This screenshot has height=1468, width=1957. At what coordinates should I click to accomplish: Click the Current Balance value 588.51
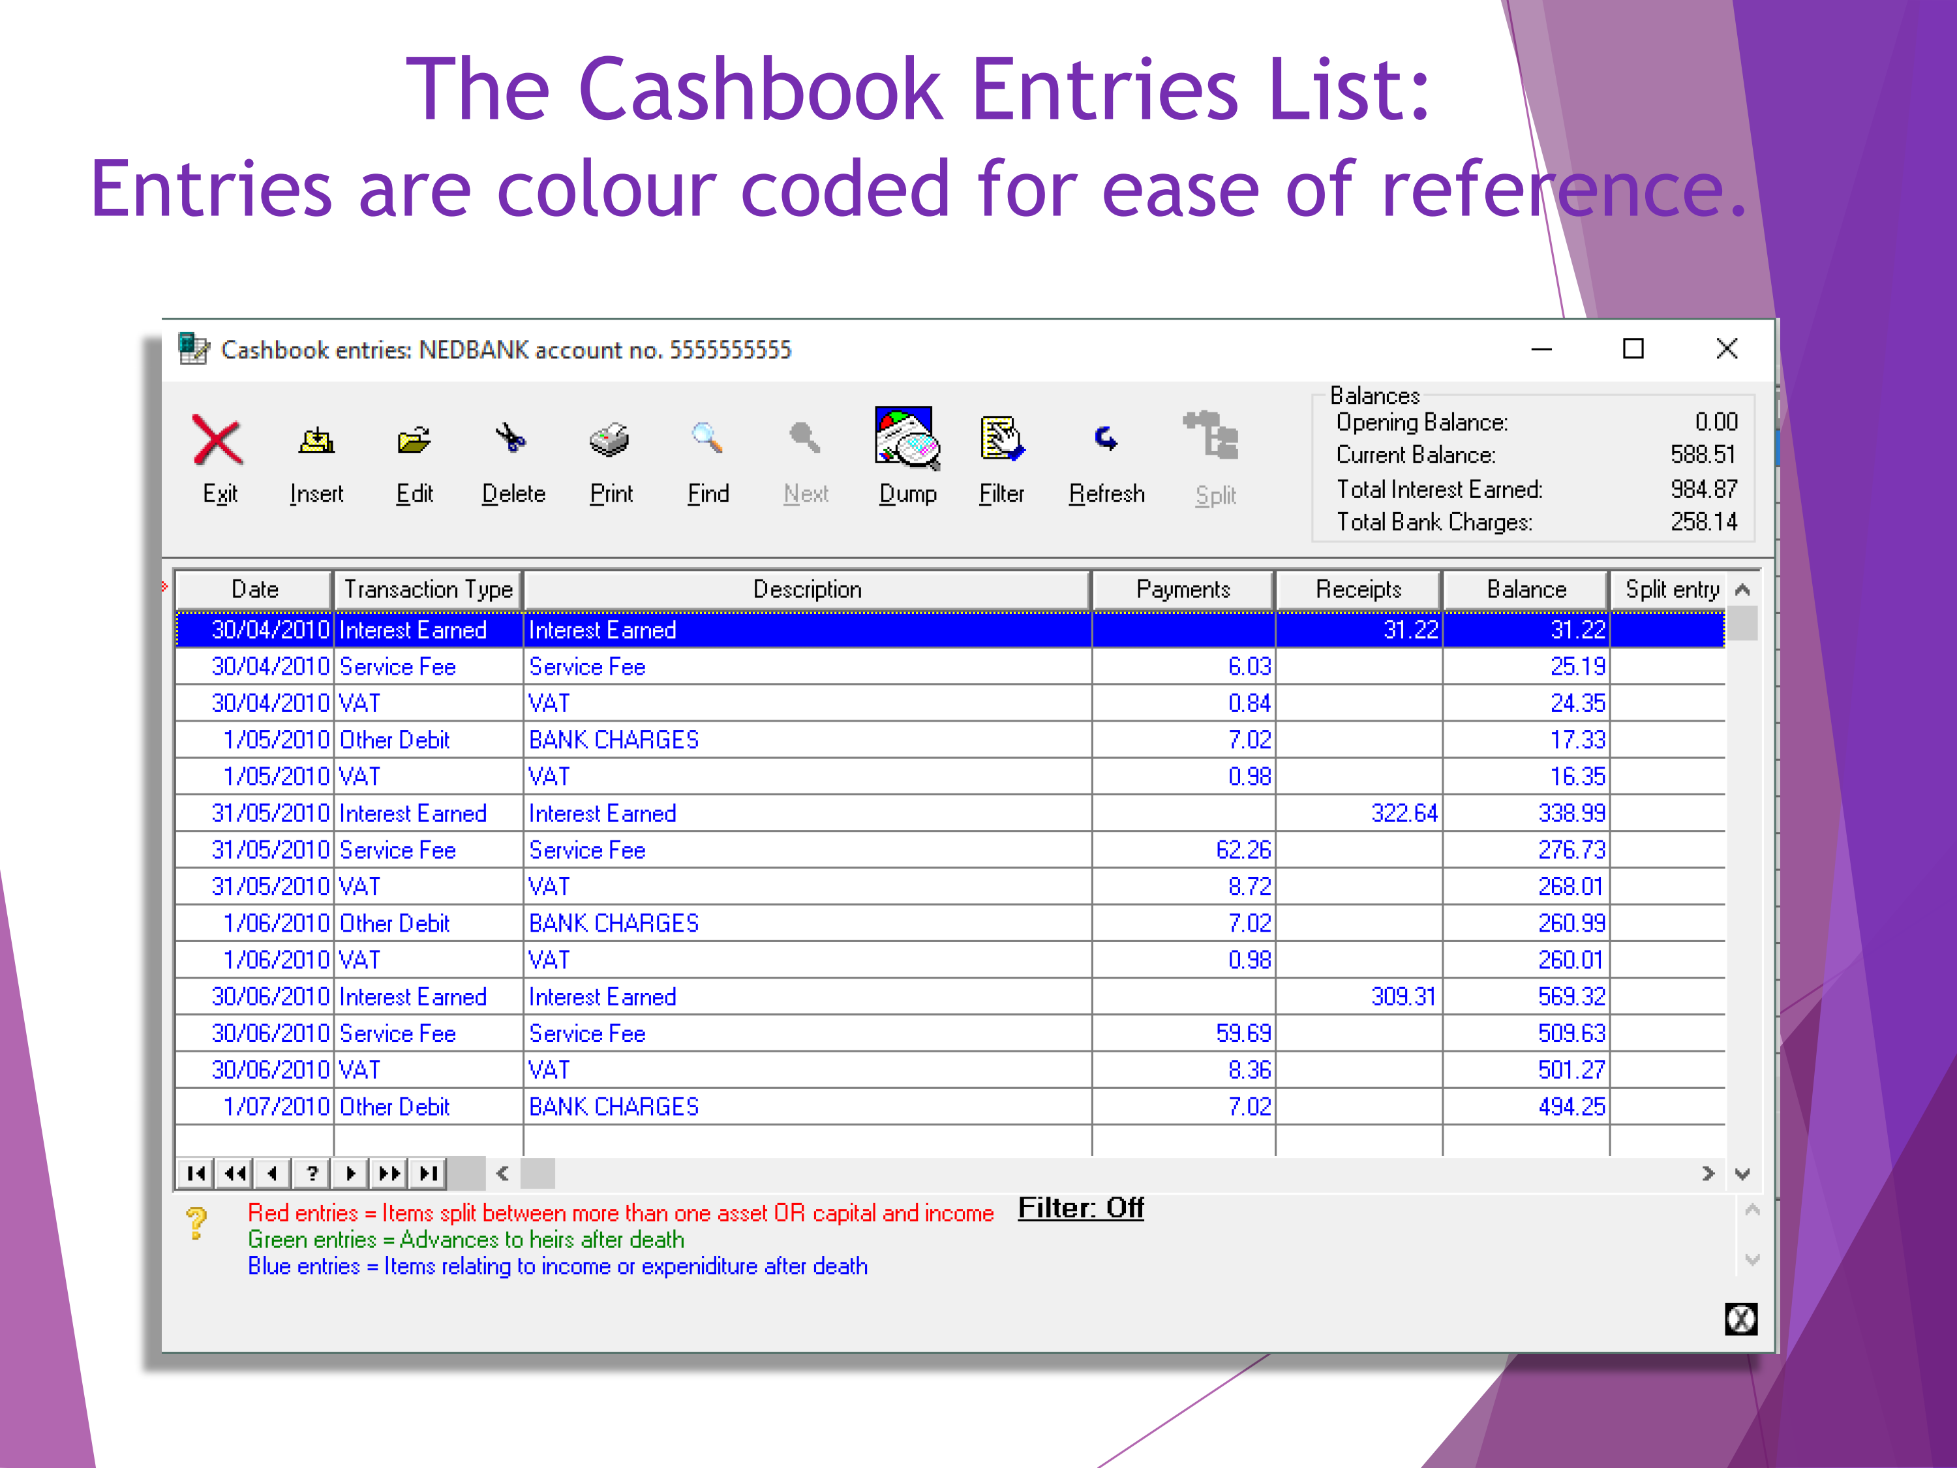1703,455
